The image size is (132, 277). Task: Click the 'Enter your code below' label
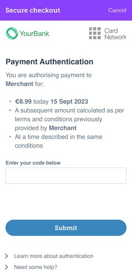(x=33, y=163)
